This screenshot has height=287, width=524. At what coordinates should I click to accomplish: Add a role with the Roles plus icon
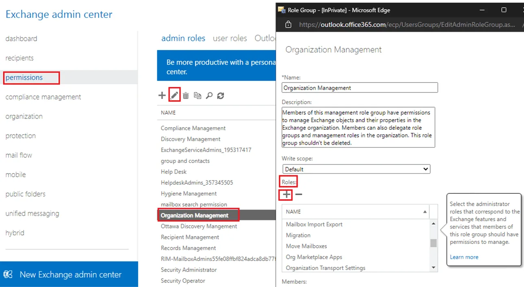(x=287, y=194)
